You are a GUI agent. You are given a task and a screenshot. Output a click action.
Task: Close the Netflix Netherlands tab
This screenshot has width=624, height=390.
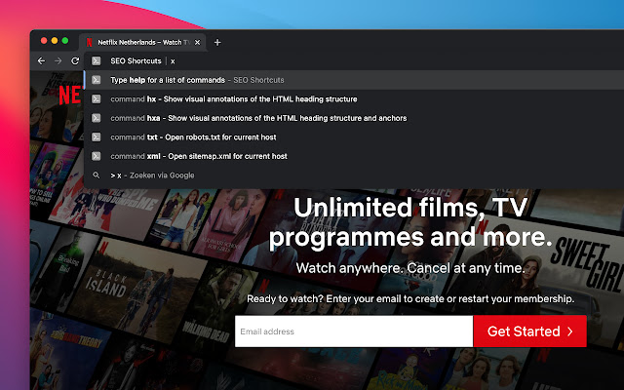[x=197, y=42]
